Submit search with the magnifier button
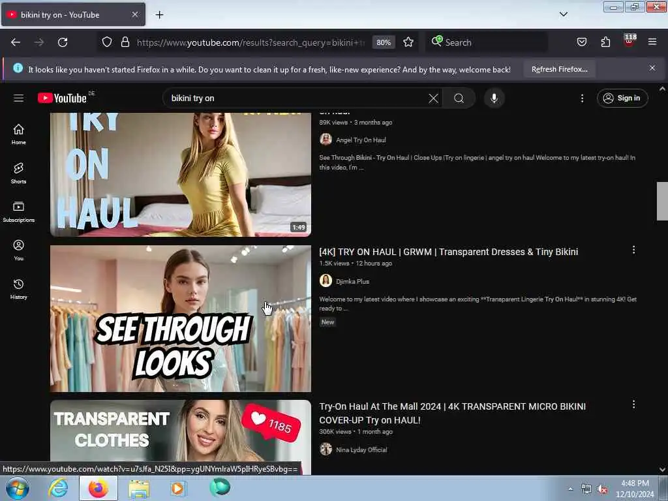Image resolution: width=668 pixels, height=501 pixels. pyautogui.click(x=459, y=99)
